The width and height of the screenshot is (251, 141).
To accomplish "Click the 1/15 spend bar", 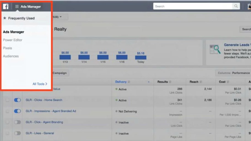I will (x=103, y=57).
